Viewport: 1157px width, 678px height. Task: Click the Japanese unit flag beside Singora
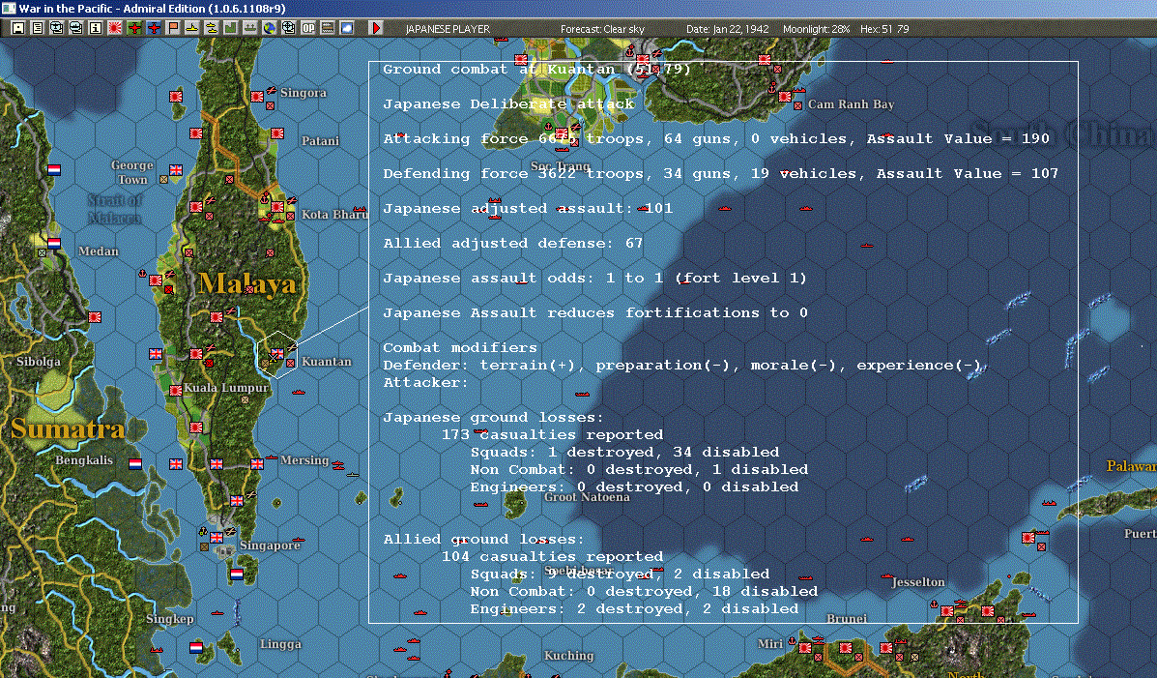pyautogui.click(x=257, y=96)
